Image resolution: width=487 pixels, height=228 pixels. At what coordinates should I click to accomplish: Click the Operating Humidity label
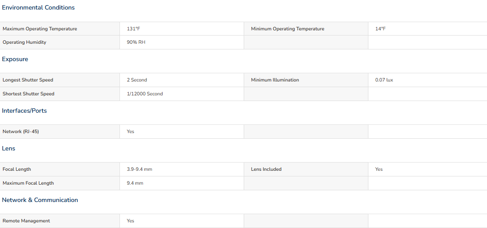pyautogui.click(x=24, y=42)
